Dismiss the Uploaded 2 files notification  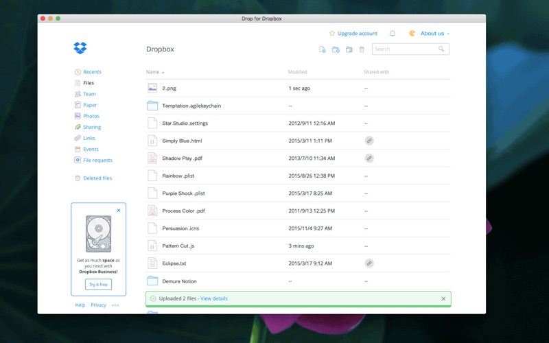pos(443,298)
